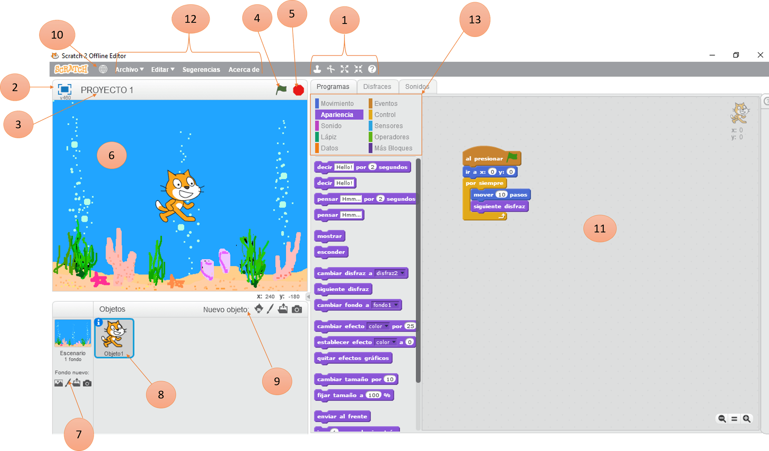Click the globe language icon
This screenshot has width=769, height=451.
tap(103, 69)
